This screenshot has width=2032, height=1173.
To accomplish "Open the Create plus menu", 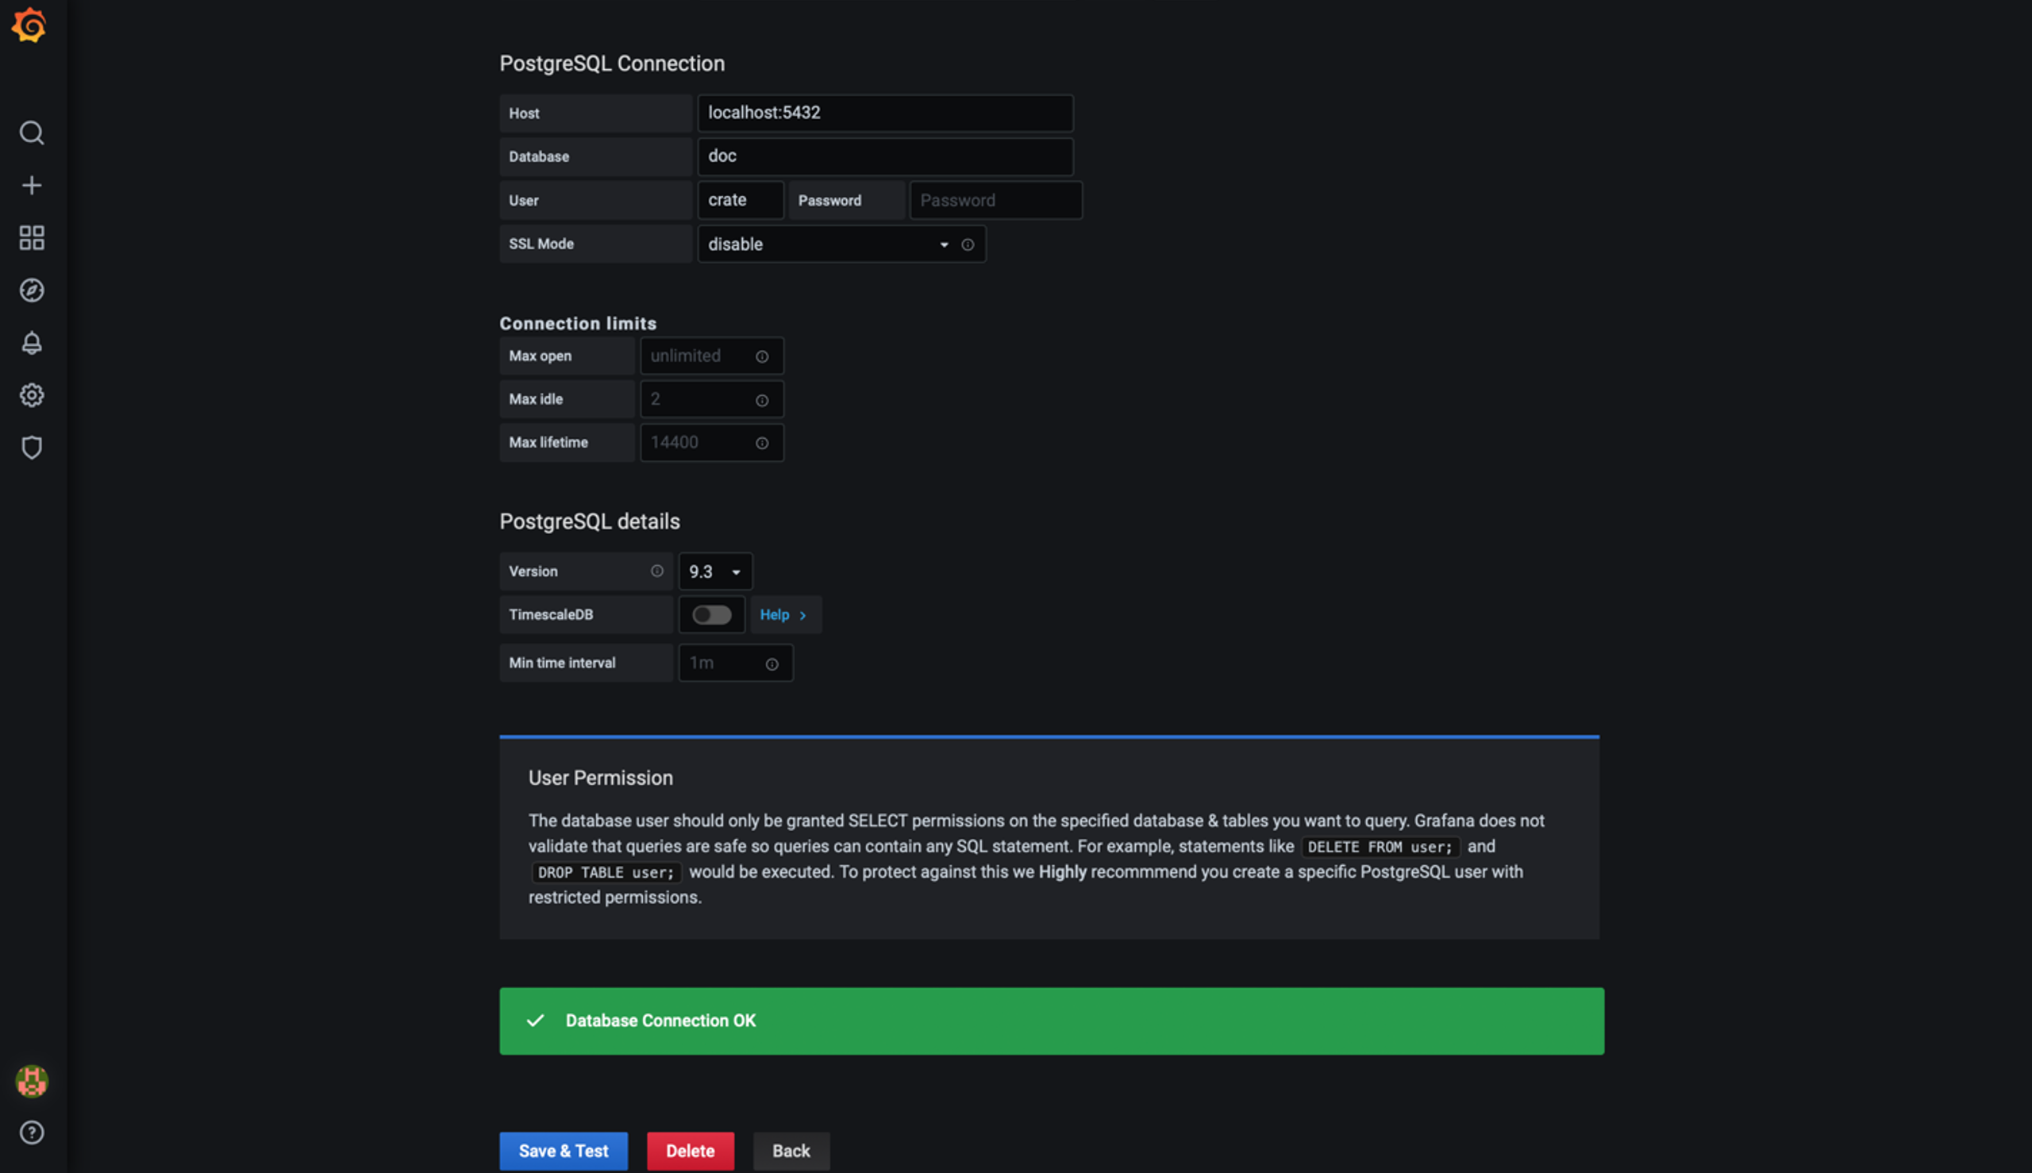I will pyautogui.click(x=32, y=185).
